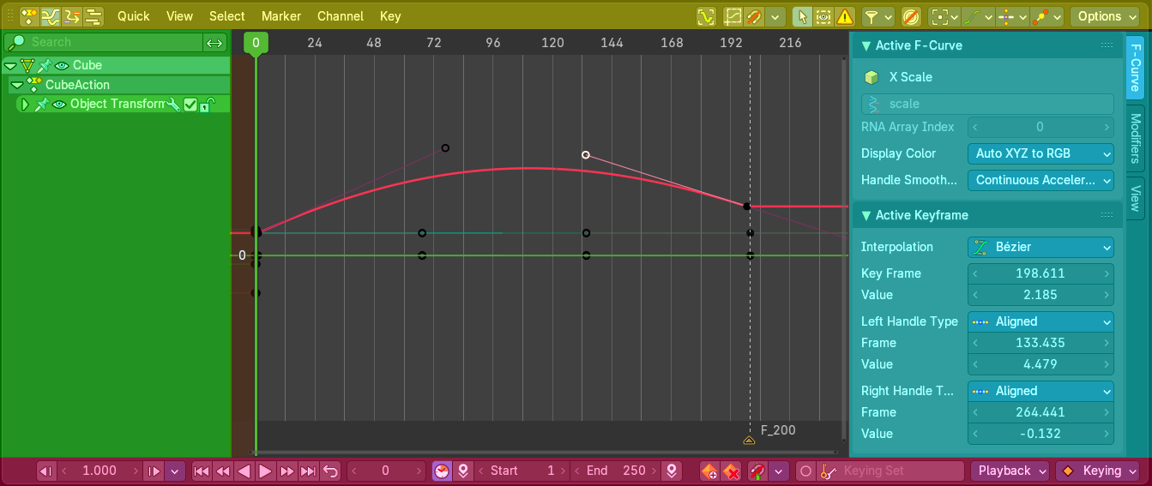Select the Graph Editor mode icon
The width and height of the screenshot is (1152, 486).
(x=51, y=16)
